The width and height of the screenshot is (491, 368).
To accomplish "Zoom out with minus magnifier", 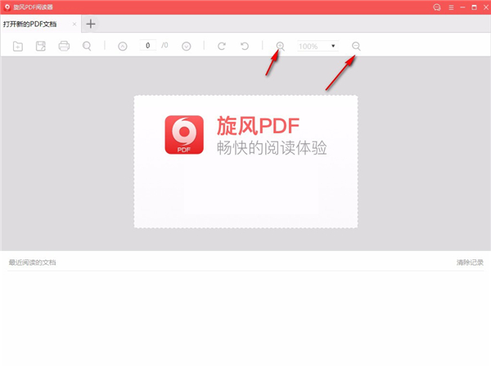I will pos(356,46).
